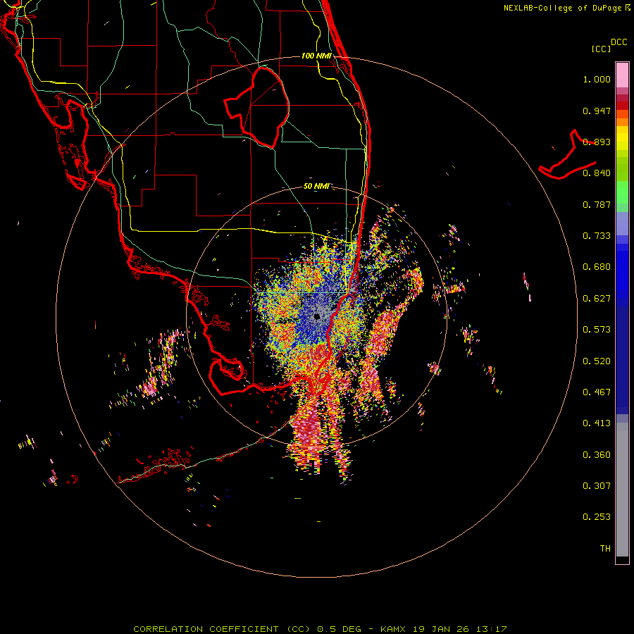Click the 0.947 color scale value
Image resolution: width=634 pixels, height=634 pixels.
coord(597,111)
